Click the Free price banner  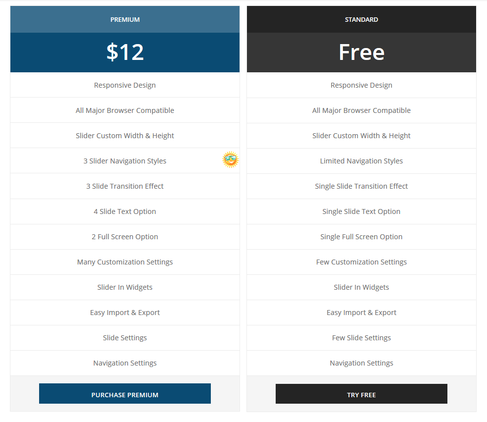361,53
